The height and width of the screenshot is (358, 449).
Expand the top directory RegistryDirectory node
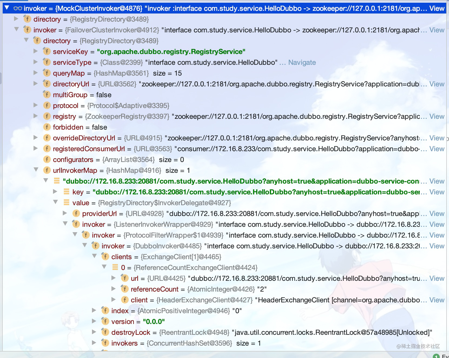coord(16,19)
